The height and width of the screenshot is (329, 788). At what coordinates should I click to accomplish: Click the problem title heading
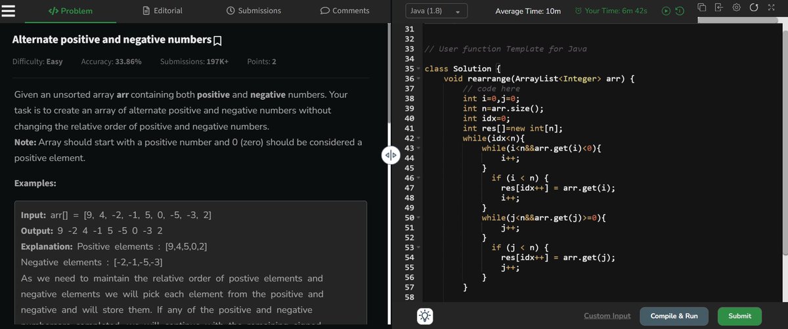click(x=112, y=40)
